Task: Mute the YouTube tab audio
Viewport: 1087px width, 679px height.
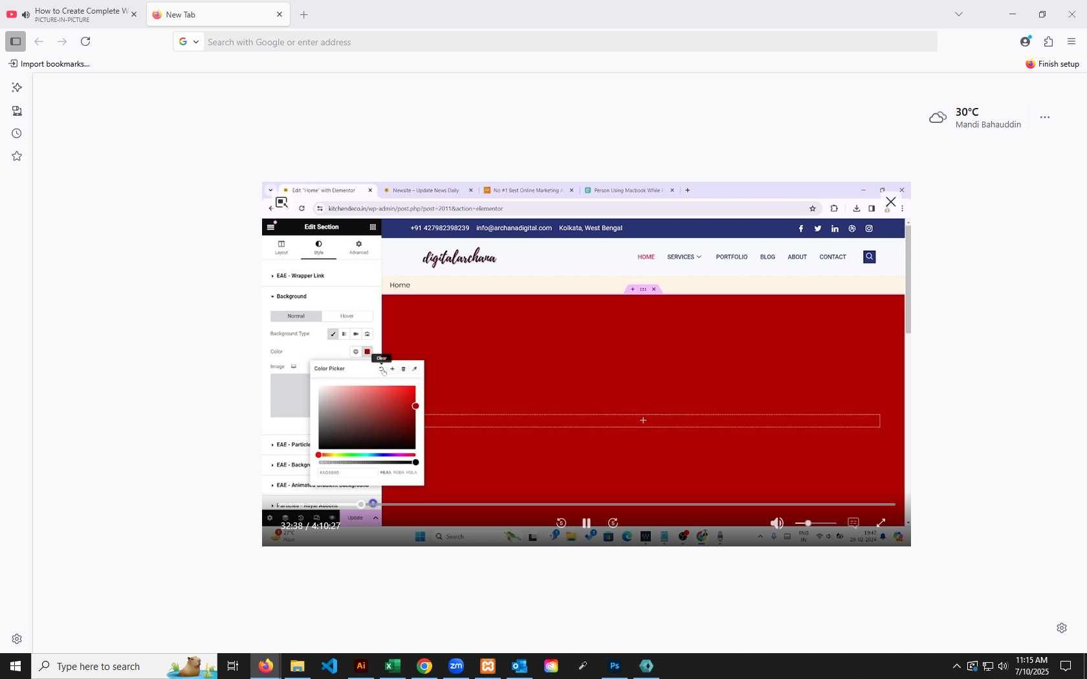Action: click(25, 14)
